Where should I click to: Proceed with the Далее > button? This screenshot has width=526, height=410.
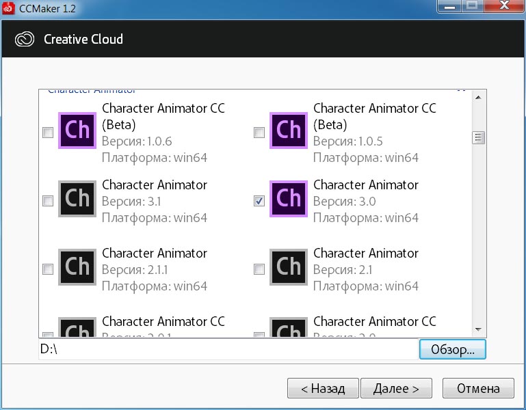pos(396,388)
